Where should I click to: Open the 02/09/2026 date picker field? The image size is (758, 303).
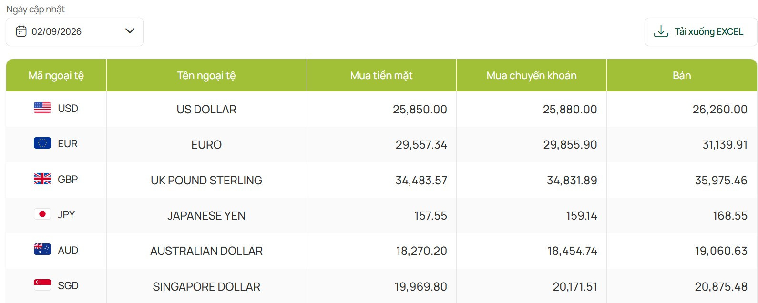tap(75, 32)
